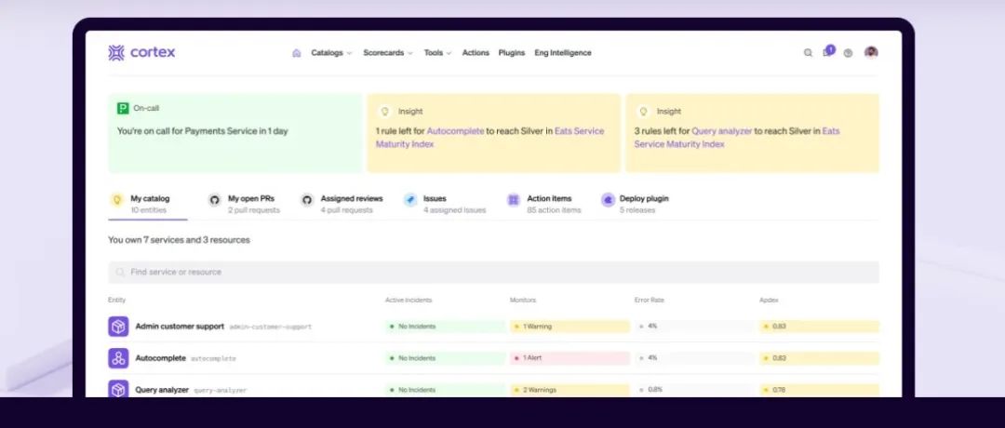Open the help question mark icon
The width and height of the screenshot is (1005, 428).
[848, 53]
